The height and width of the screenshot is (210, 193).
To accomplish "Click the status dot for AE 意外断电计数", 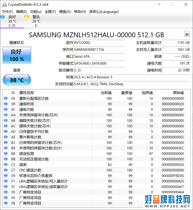I will coord(6,137).
